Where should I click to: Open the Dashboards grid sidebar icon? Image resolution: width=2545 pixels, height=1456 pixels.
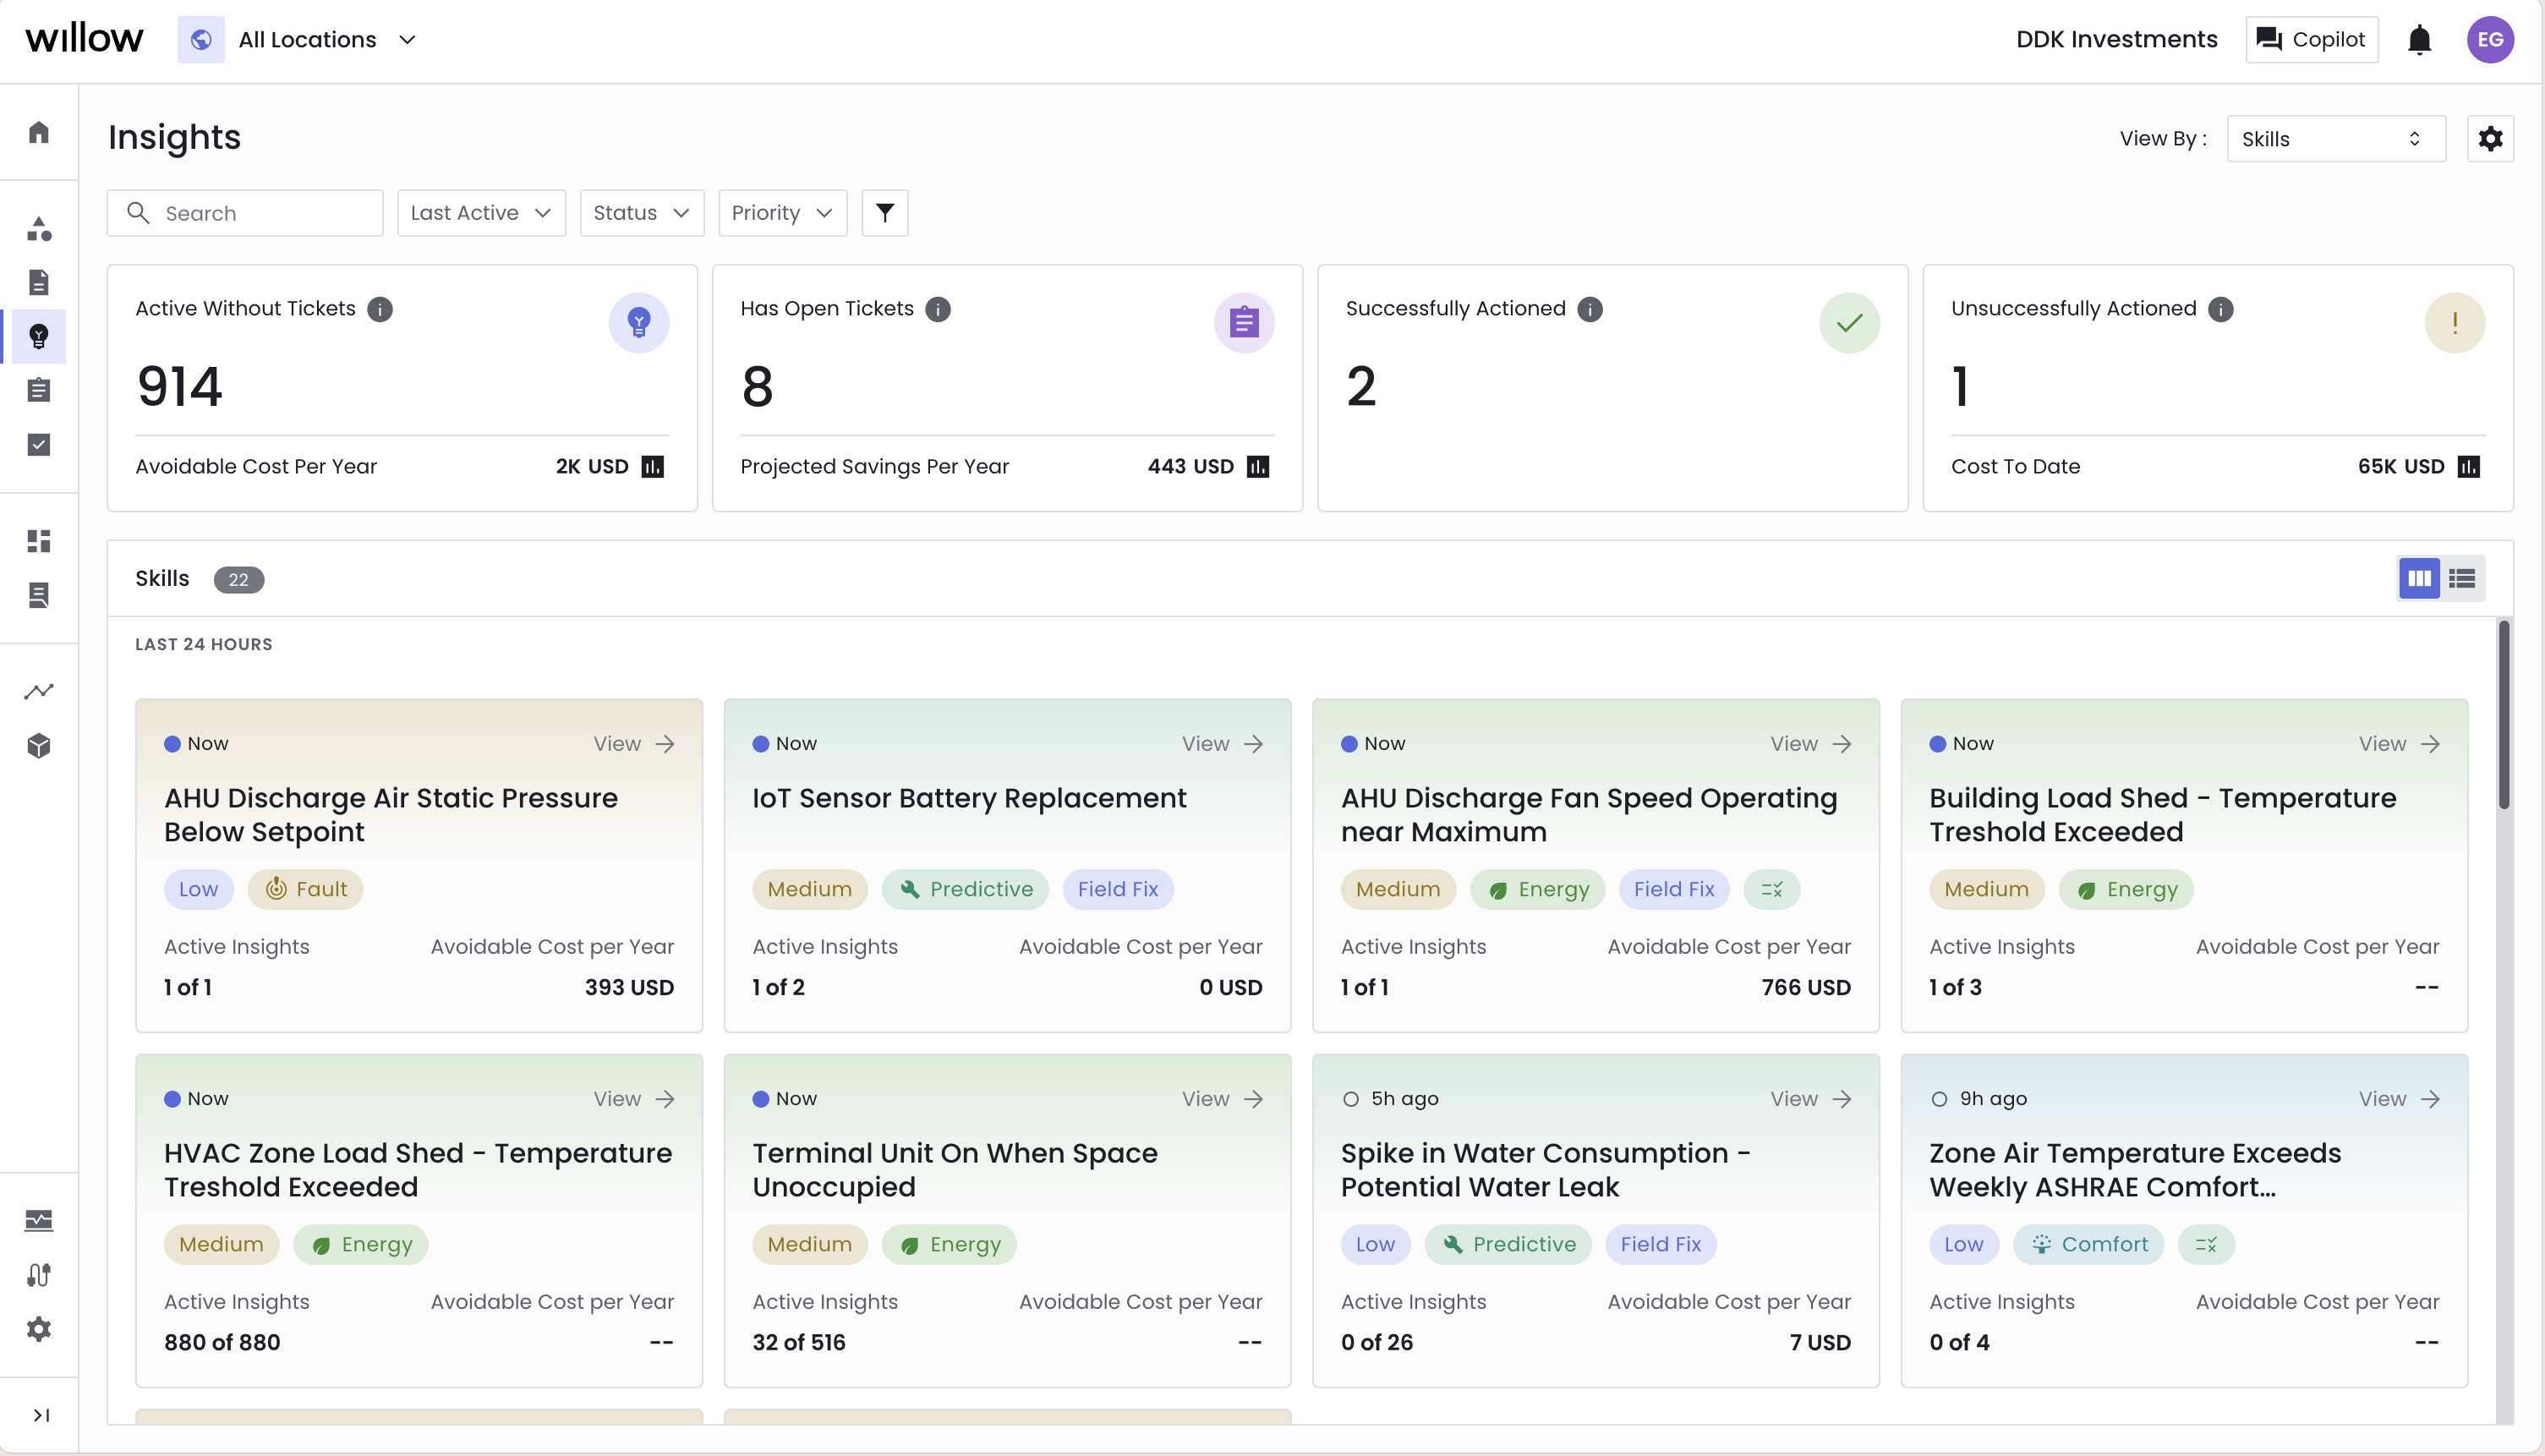point(39,541)
